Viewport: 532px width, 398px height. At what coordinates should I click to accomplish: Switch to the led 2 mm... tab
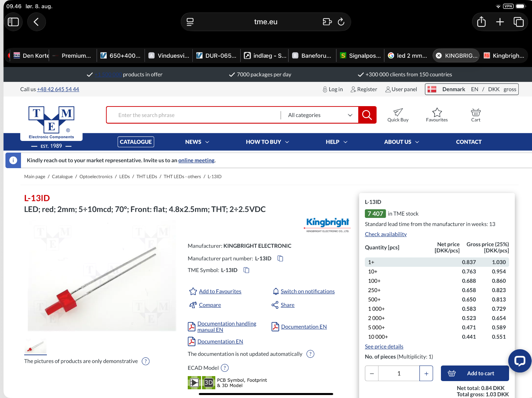click(x=408, y=56)
